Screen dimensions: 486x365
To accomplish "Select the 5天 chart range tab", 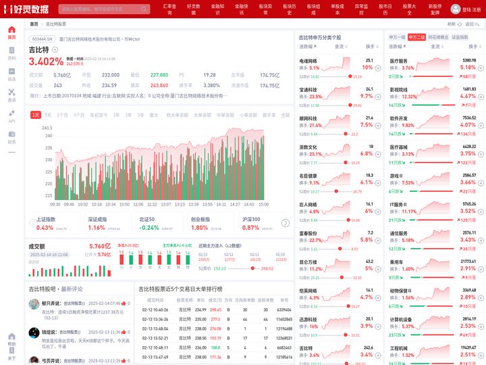I will [x=48, y=115].
